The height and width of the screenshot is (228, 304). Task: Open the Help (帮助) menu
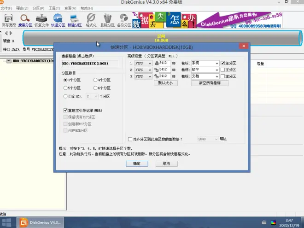pos(87,8)
